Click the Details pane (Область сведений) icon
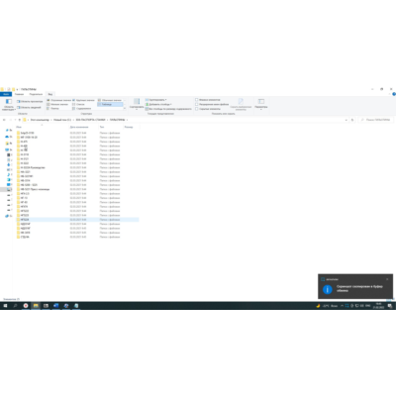The width and height of the screenshot is (396, 396). [19, 107]
